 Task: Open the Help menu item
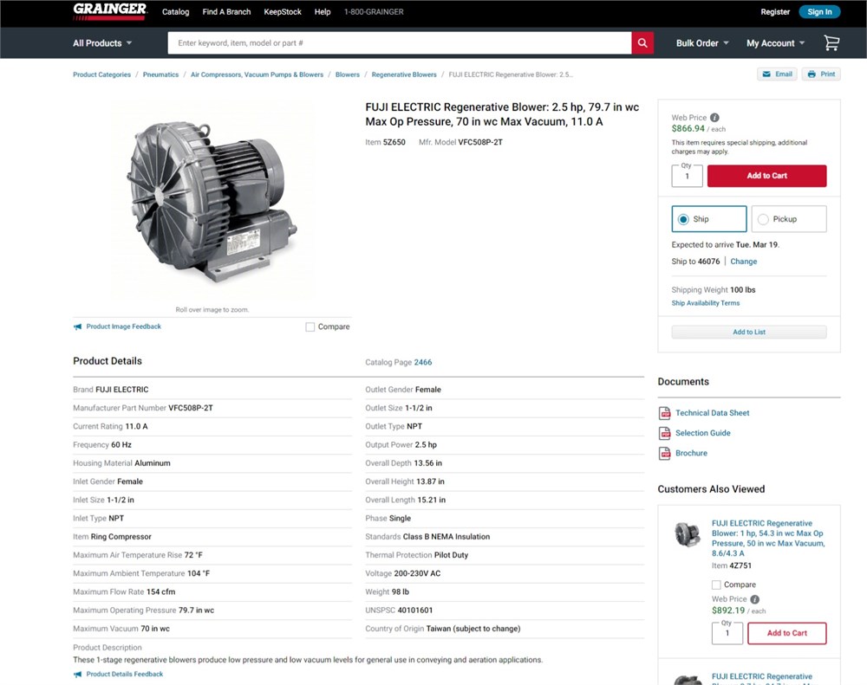coord(323,11)
